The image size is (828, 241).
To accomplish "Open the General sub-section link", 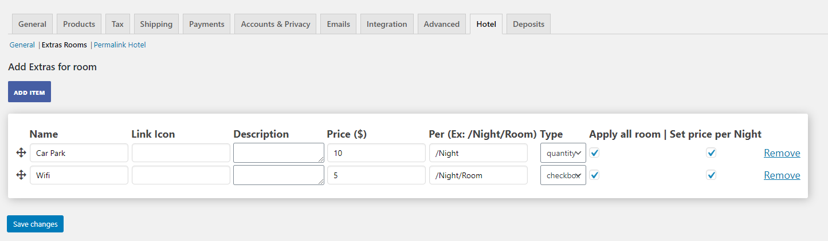I will [22, 45].
